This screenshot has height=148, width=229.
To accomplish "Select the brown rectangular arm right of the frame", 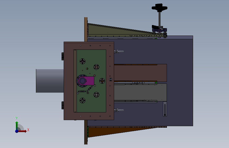I will [140, 73].
